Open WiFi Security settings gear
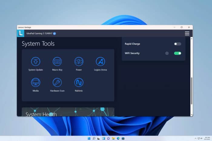Viewport: 212px width, 141px height. pos(167,53)
